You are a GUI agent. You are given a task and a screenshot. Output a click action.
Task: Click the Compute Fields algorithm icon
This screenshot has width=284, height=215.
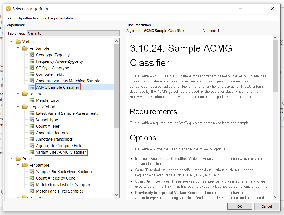(x=31, y=74)
